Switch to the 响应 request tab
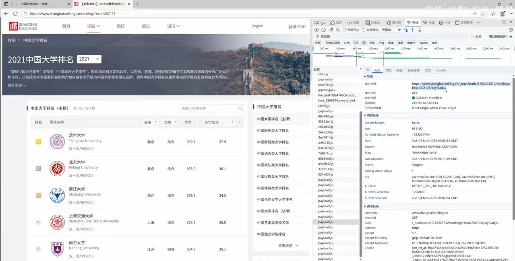This screenshot has width=515, height=261. [x=399, y=70]
